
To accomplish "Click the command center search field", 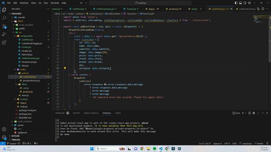I will [141, 3].
